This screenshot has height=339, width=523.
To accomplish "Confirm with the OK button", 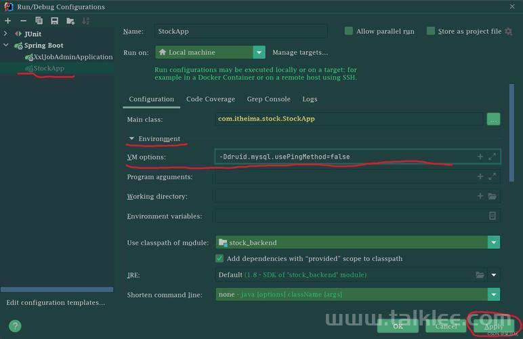I will click(x=398, y=326).
